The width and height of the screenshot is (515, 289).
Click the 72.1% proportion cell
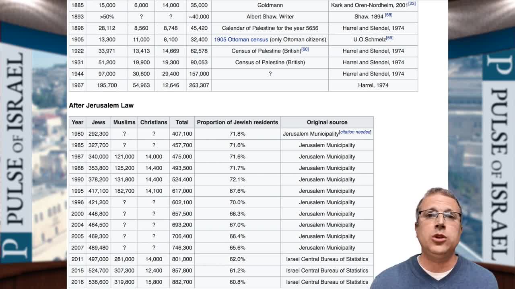click(237, 179)
